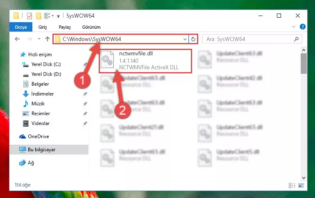Click the pin icon next to Videolar

[x=85, y=123]
